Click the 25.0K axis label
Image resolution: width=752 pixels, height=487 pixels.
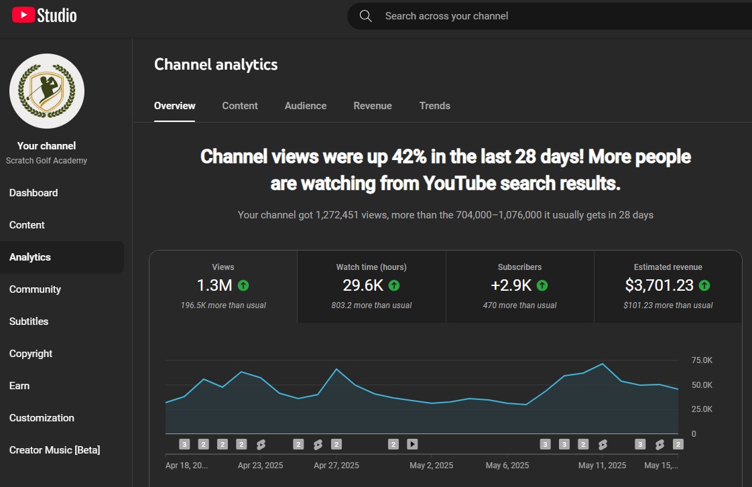pos(702,409)
